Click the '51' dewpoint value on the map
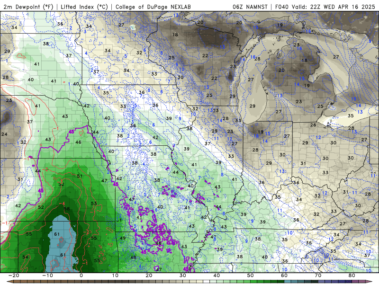The height and width of the screenshot is (284, 379). (80, 176)
